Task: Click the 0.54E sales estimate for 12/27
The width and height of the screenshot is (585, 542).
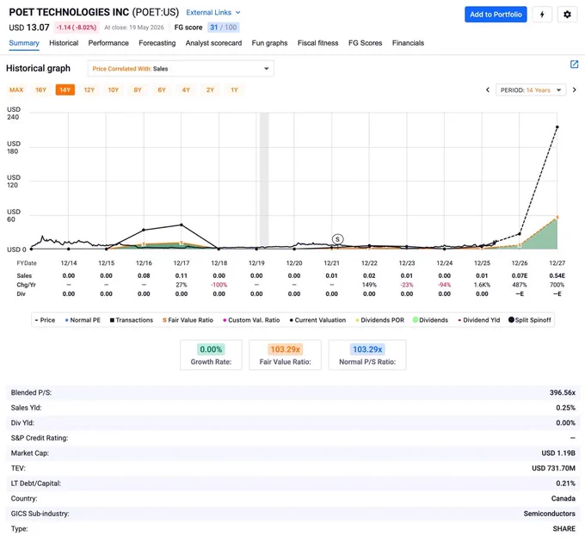Action: [x=557, y=275]
